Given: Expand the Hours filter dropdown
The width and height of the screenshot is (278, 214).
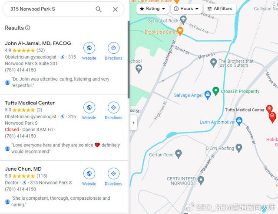Looking at the screenshot, I should point(186,9).
